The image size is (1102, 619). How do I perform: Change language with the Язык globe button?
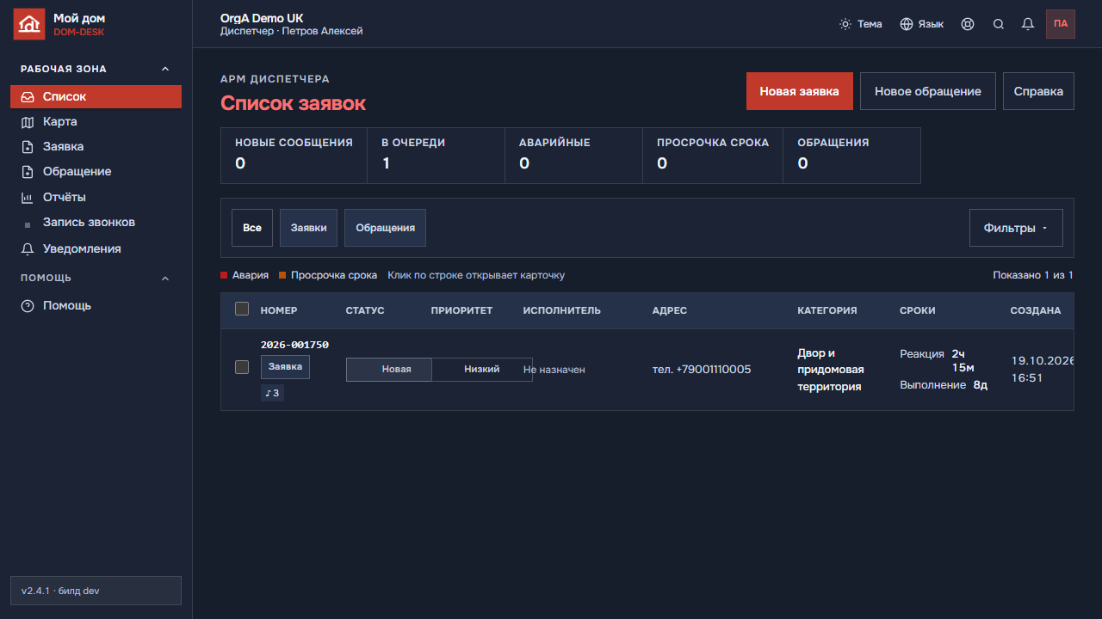pyautogui.click(x=922, y=24)
